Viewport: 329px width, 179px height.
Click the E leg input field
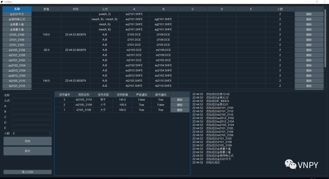pos(31,128)
